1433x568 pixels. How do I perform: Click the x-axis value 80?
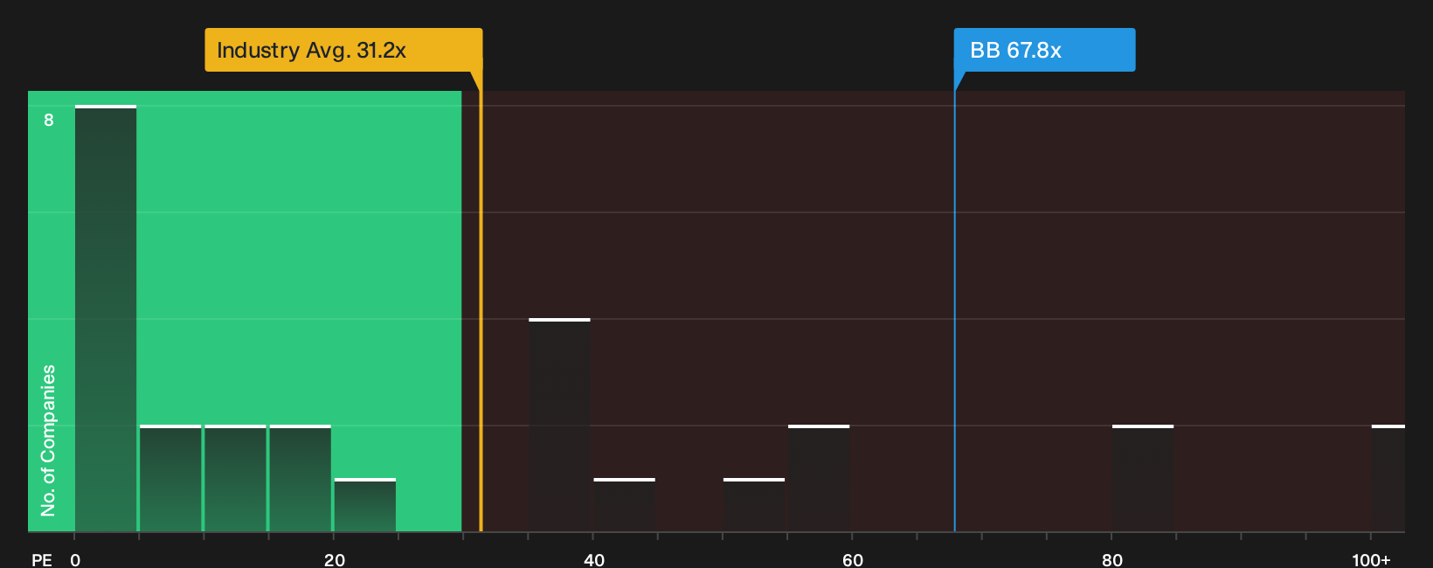pyautogui.click(x=1112, y=560)
